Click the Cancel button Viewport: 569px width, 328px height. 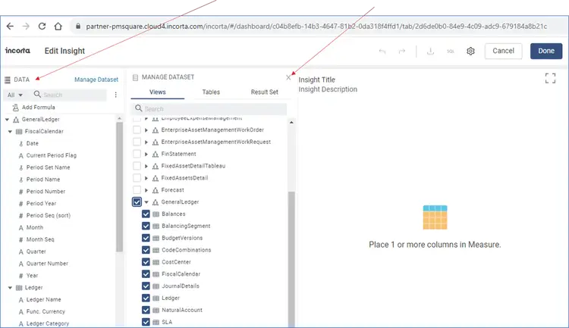tap(503, 51)
